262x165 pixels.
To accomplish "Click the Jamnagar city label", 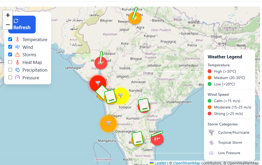I will pos(73,68).
